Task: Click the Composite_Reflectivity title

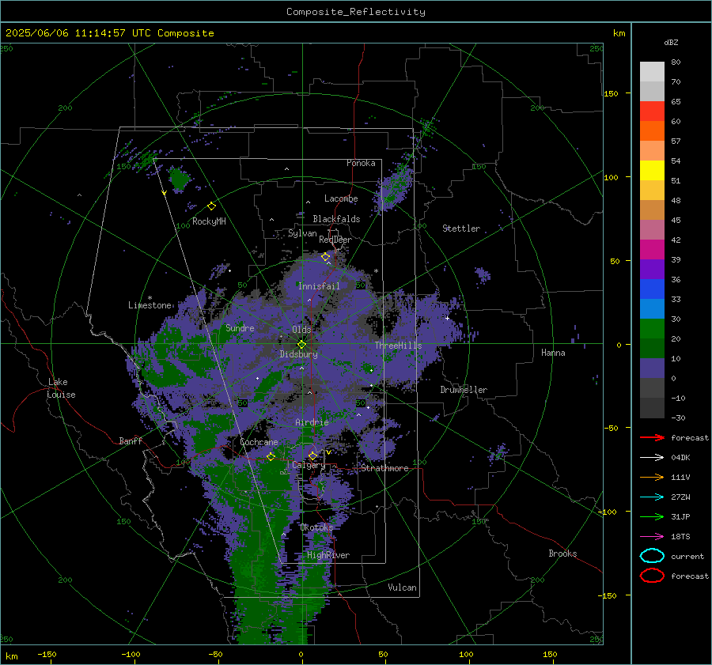Action: coord(356,12)
